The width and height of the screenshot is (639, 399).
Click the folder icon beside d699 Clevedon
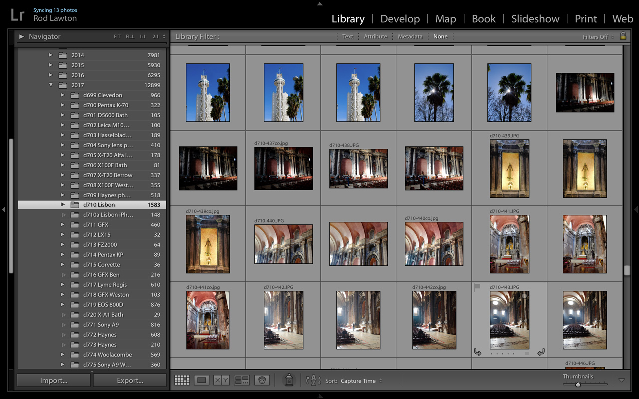pos(75,95)
